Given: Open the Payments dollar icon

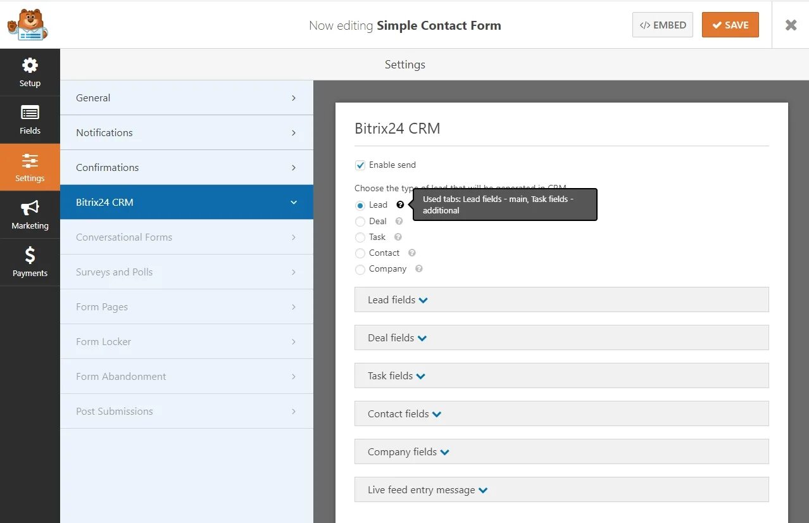Looking at the screenshot, I should point(30,256).
